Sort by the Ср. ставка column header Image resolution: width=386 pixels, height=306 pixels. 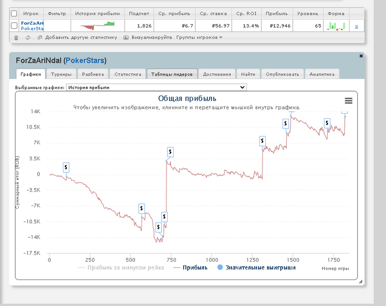[213, 14]
